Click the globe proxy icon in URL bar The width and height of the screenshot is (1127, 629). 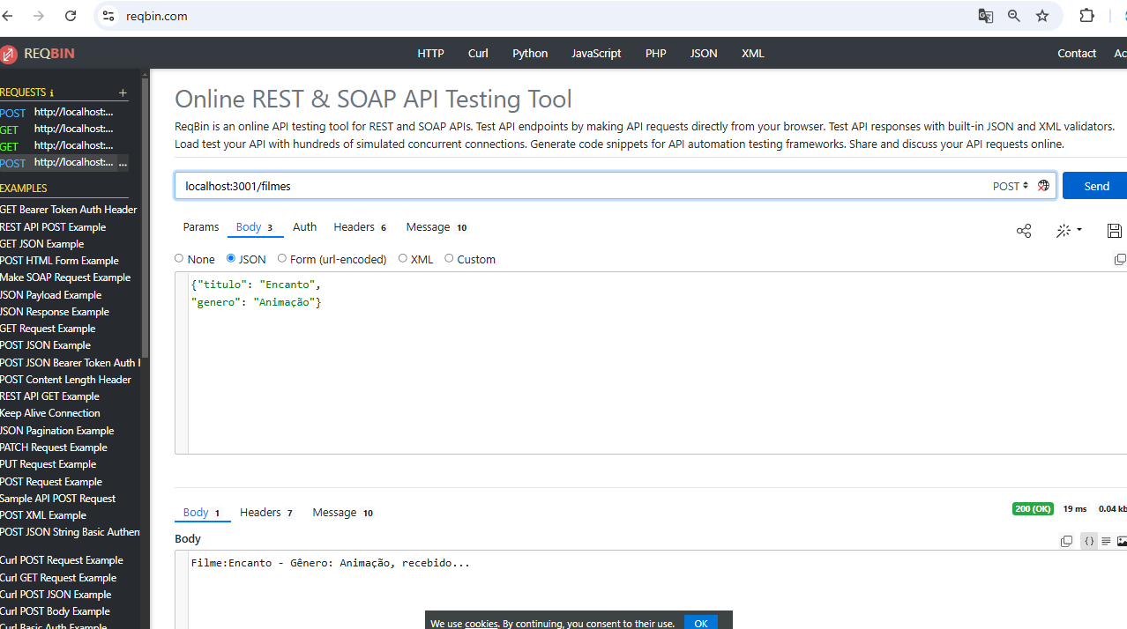click(1043, 186)
